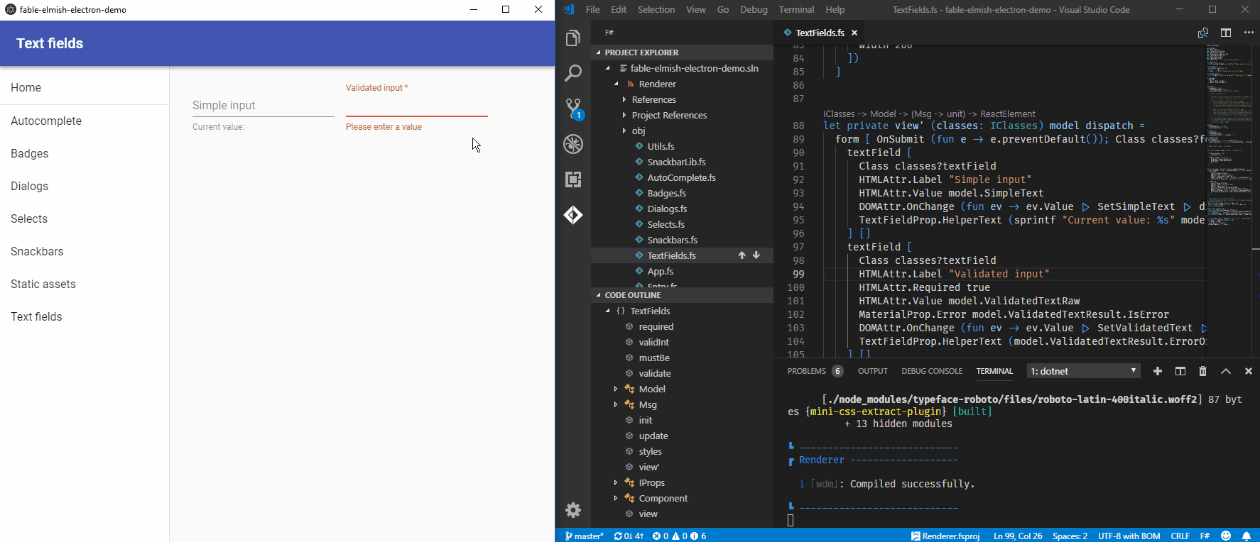The image size is (1260, 542).
Task: Kill the terminal with trash icon
Action: pyautogui.click(x=1202, y=371)
